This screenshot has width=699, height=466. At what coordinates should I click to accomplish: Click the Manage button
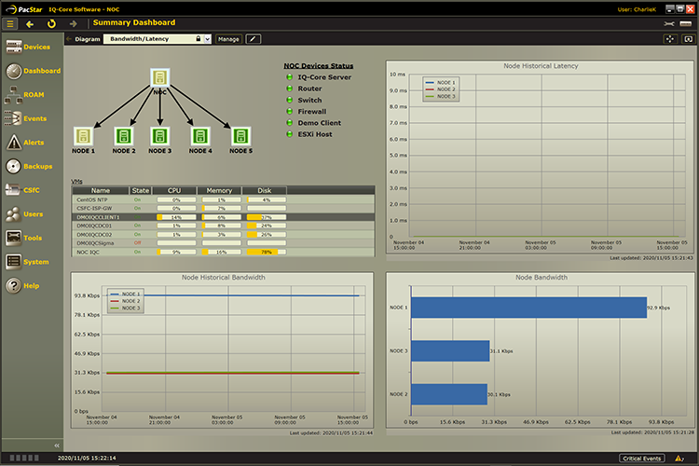coord(228,39)
